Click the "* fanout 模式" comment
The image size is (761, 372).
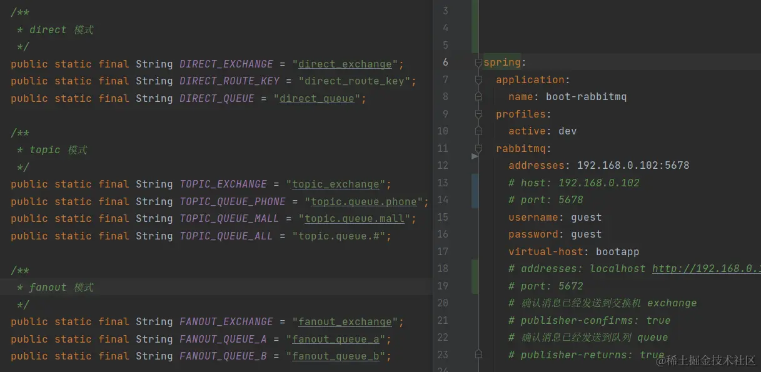[x=56, y=288]
